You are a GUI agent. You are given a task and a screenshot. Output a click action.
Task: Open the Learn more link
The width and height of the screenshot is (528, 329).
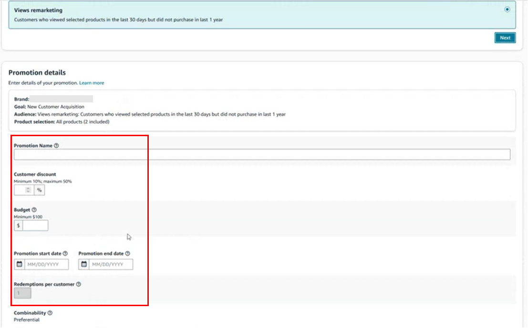[x=92, y=83]
